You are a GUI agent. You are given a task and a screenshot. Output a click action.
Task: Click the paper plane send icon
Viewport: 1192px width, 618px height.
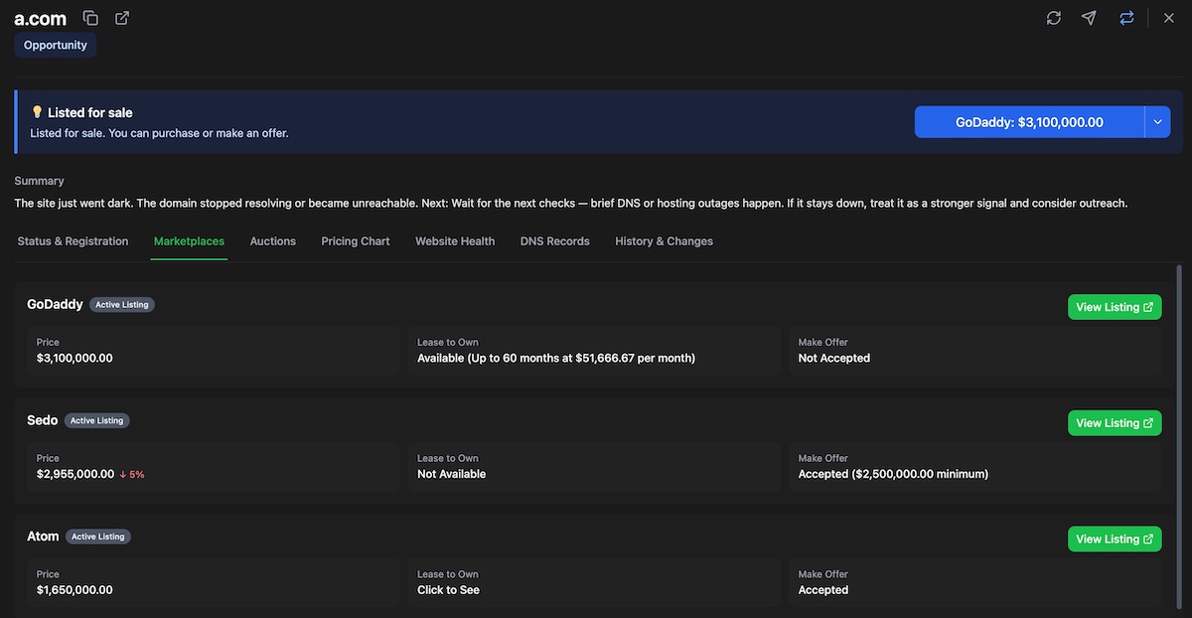pyautogui.click(x=1090, y=18)
